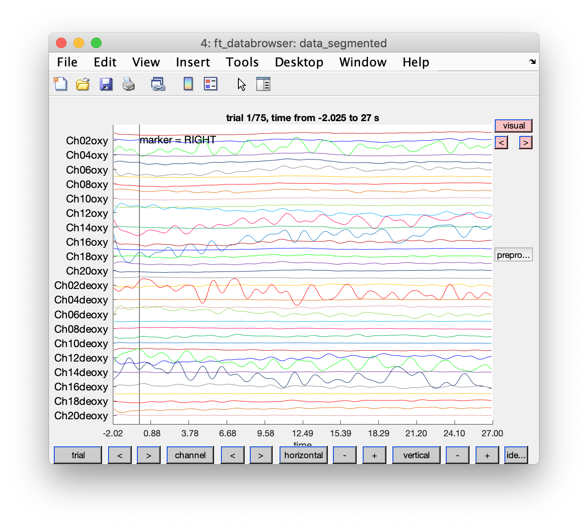
Task: Click the New Figure toolbar icon
Action: [x=60, y=84]
